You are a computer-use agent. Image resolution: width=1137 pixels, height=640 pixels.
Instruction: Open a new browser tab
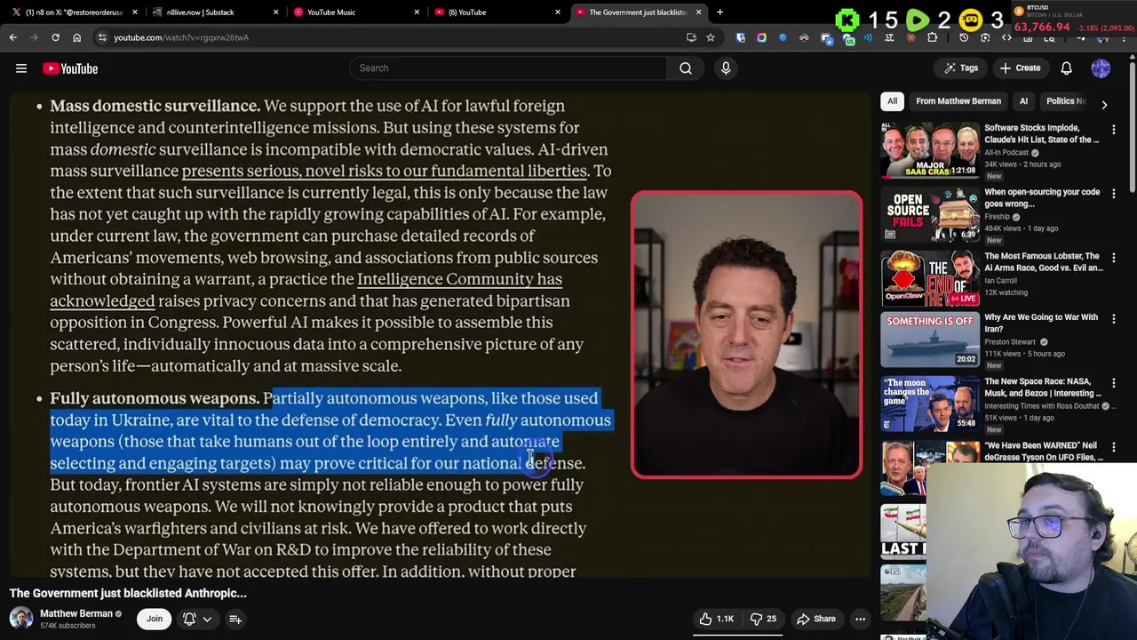720,12
